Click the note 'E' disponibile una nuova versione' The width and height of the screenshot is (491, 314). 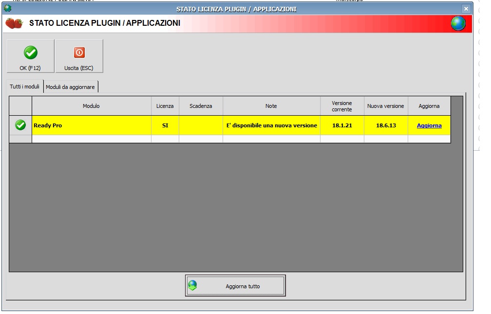click(x=271, y=125)
